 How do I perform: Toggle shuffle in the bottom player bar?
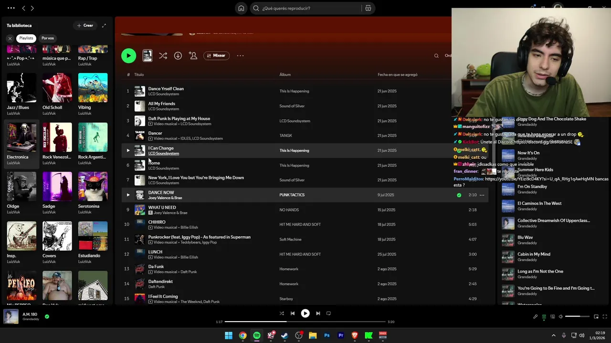[x=282, y=313]
